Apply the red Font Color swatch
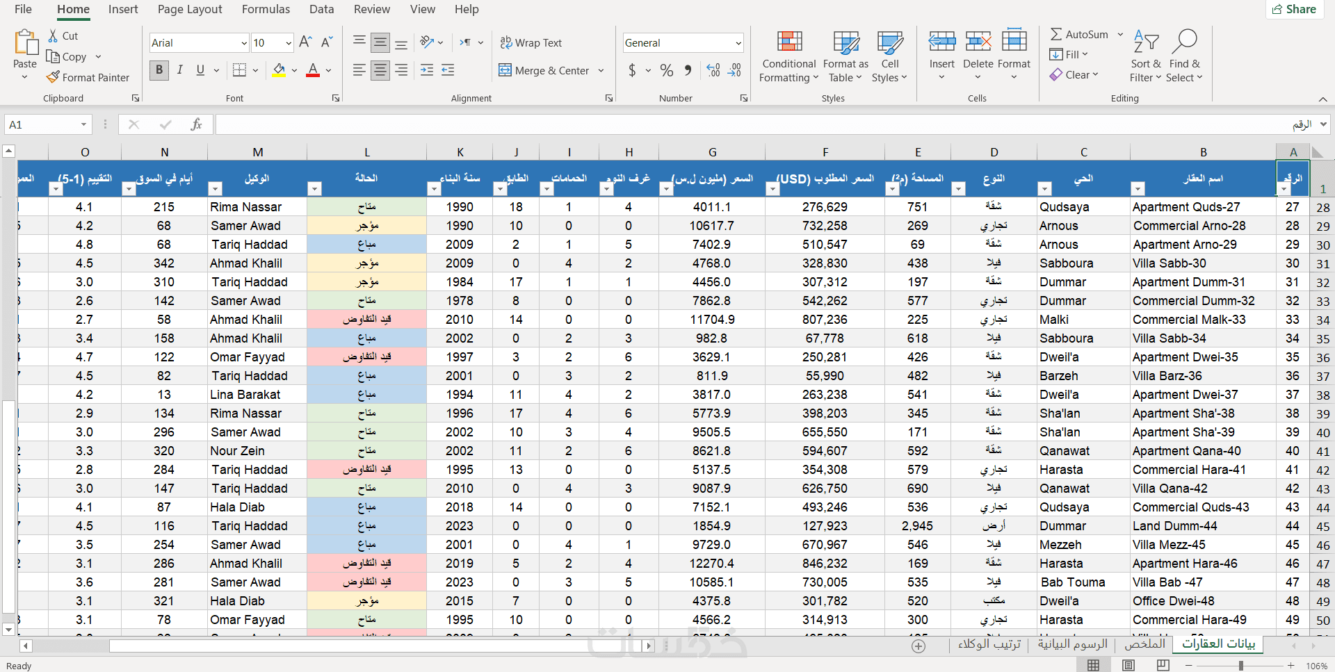The image size is (1335, 672). [313, 70]
